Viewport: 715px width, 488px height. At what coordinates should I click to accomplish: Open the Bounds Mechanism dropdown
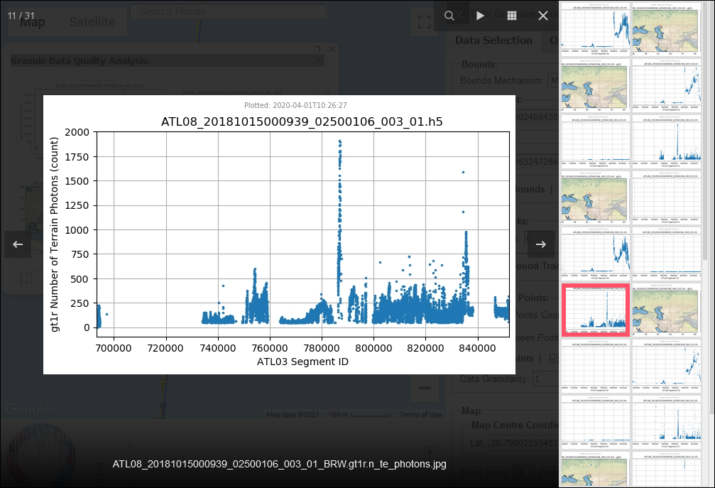click(551, 80)
